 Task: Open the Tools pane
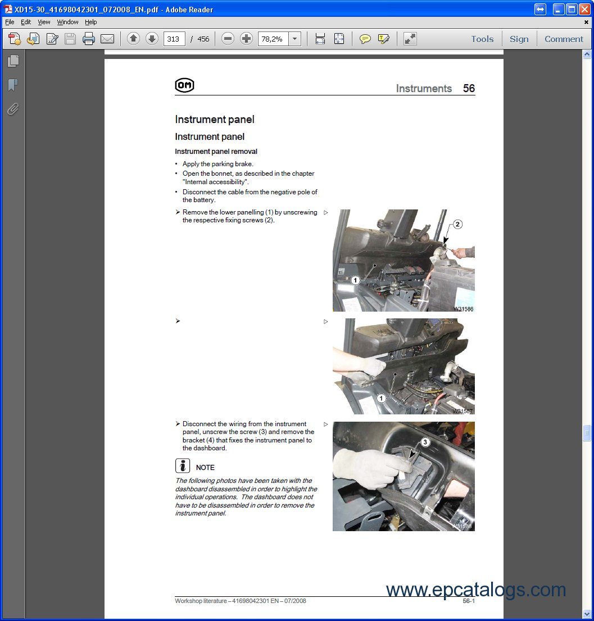482,39
